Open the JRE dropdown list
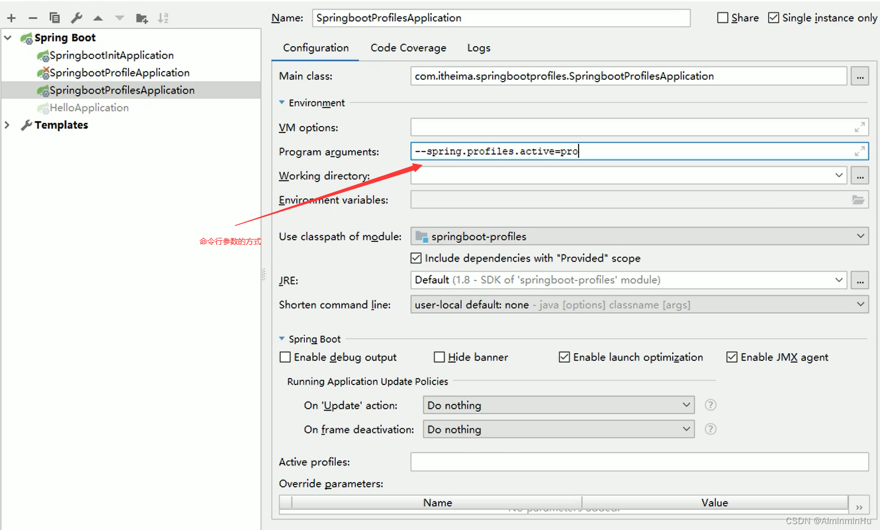The height and width of the screenshot is (530, 880). (839, 280)
